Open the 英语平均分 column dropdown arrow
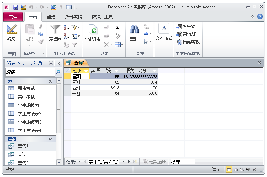 pyautogui.click(x=117, y=71)
